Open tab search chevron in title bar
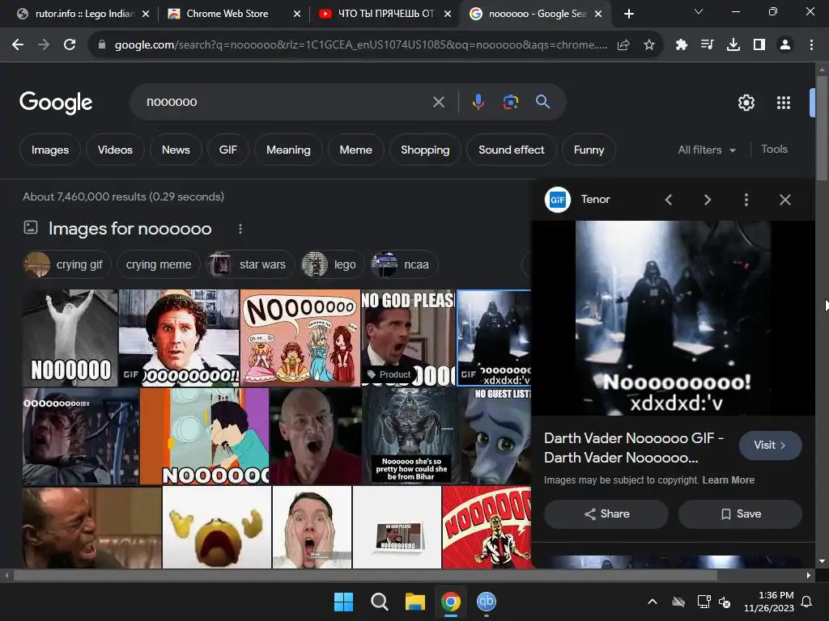This screenshot has width=829, height=621. tap(699, 11)
